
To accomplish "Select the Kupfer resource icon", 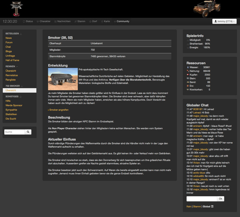I will pyautogui.click(x=188, y=75).
